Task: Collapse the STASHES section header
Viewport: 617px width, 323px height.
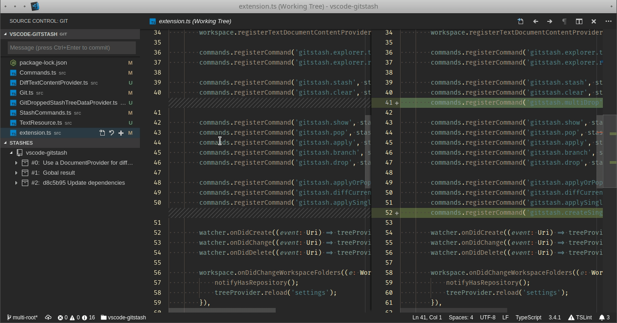Action: 70,143
